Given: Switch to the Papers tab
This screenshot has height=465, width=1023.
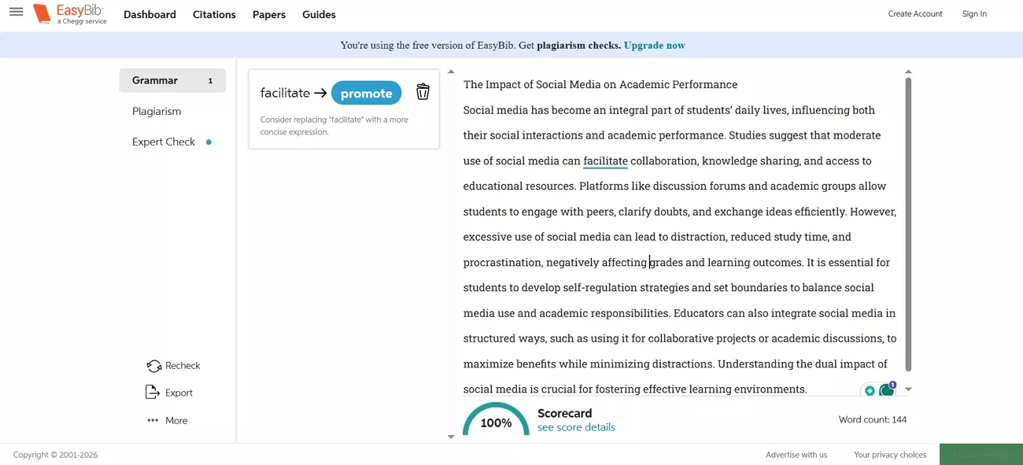Looking at the screenshot, I should pyautogui.click(x=268, y=14).
